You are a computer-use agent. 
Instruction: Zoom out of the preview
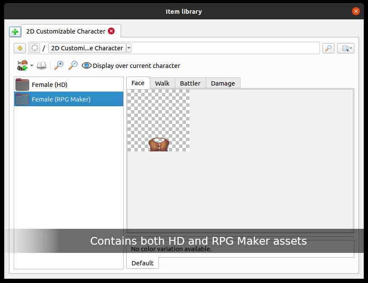pos(73,65)
